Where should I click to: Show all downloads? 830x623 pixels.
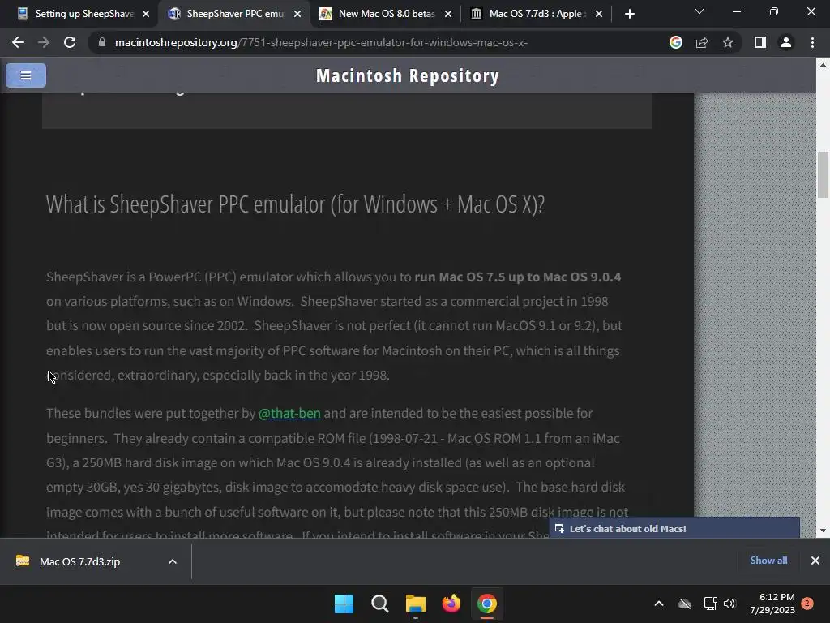click(768, 561)
